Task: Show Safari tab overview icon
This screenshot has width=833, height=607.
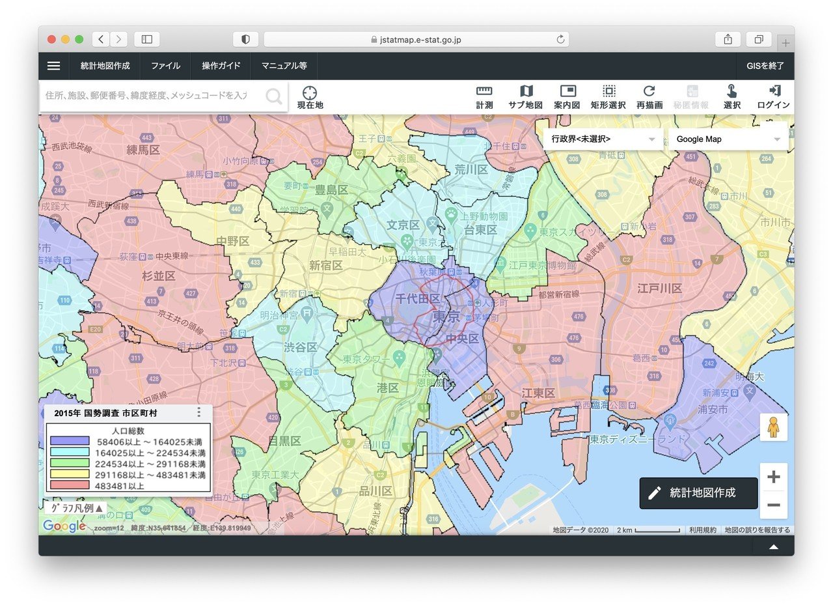Action: [x=759, y=39]
